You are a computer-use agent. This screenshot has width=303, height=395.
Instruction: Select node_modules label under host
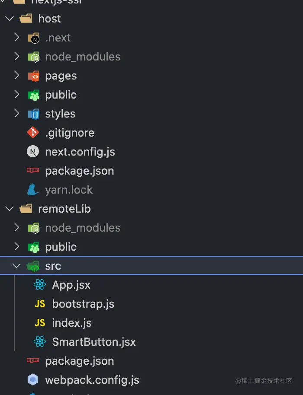[83, 57]
